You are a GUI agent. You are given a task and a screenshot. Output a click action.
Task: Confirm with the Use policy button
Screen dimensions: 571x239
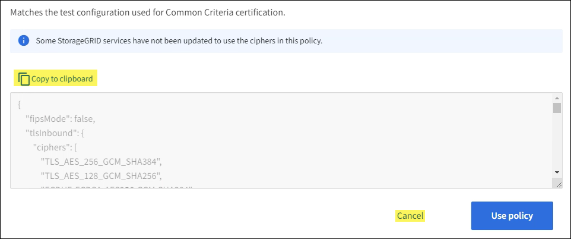click(512, 216)
